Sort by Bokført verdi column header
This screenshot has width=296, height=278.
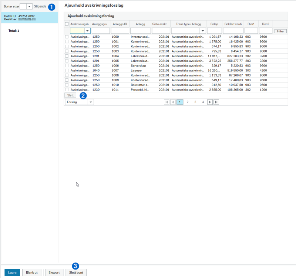233,24
